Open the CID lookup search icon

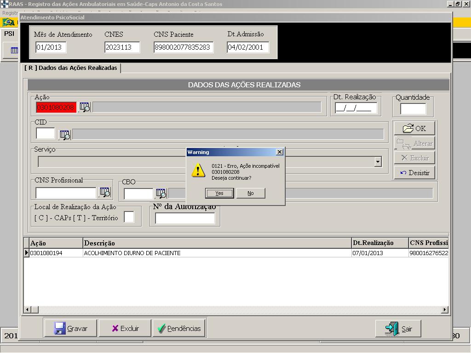[65, 135]
